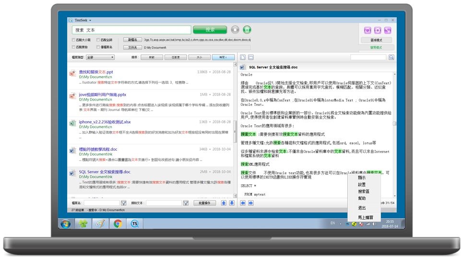The image size is (462, 258).
Task: Enable the 匹配大小寫 checkbox
Action: (x=74, y=40)
